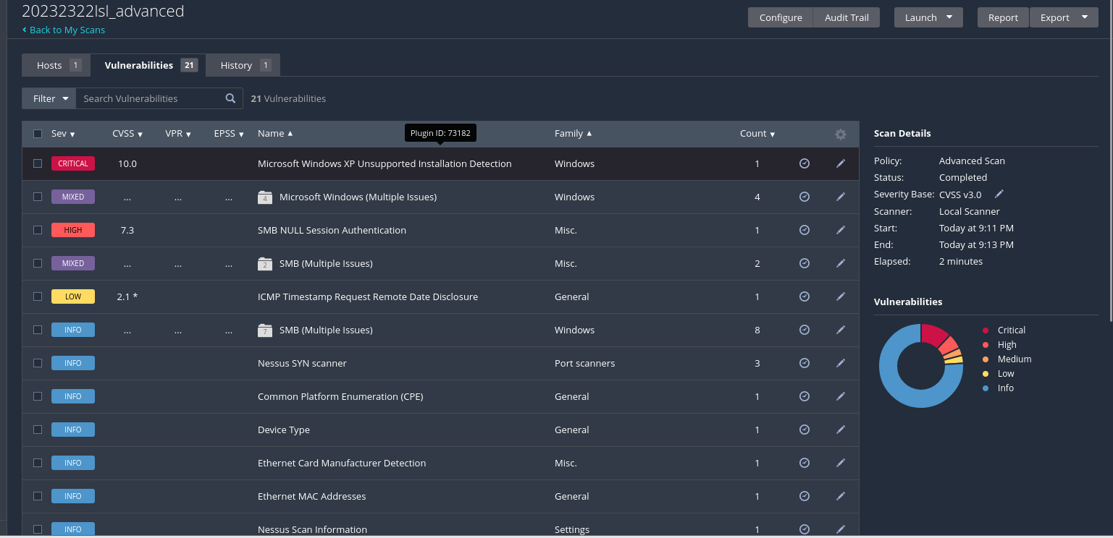Click the Critical red legend swatch
Image resolution: width=1113 pixels, height=538 pixels.
(986, 330)
